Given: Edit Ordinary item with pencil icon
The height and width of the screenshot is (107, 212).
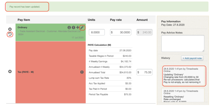Looking at the screenshot, I should (82, 27).
